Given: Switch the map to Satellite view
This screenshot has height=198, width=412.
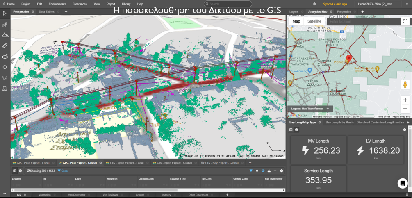Looking at the screenshot, I should click(314, 21).
